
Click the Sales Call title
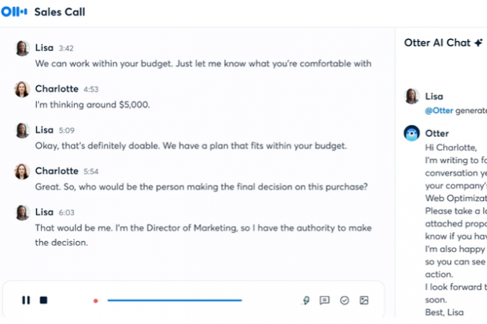[x=60, y=12]
